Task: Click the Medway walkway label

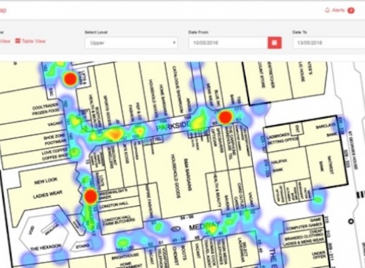Action: click(x=204, y=227)
